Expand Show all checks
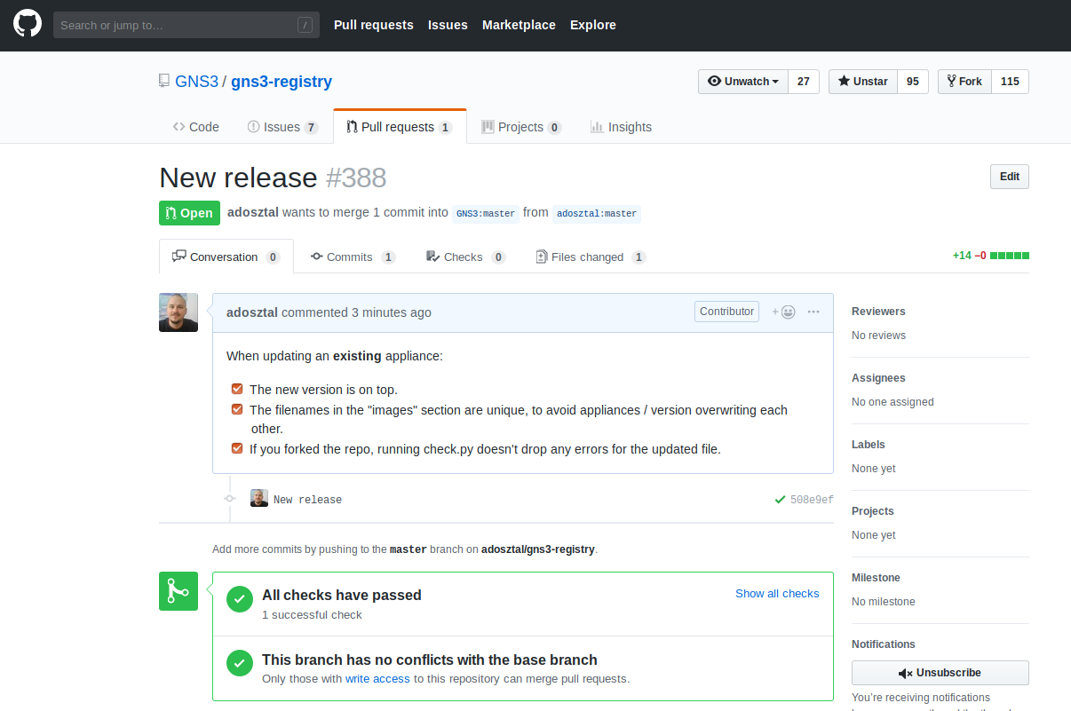1071x711 pixels. (777, 594)
